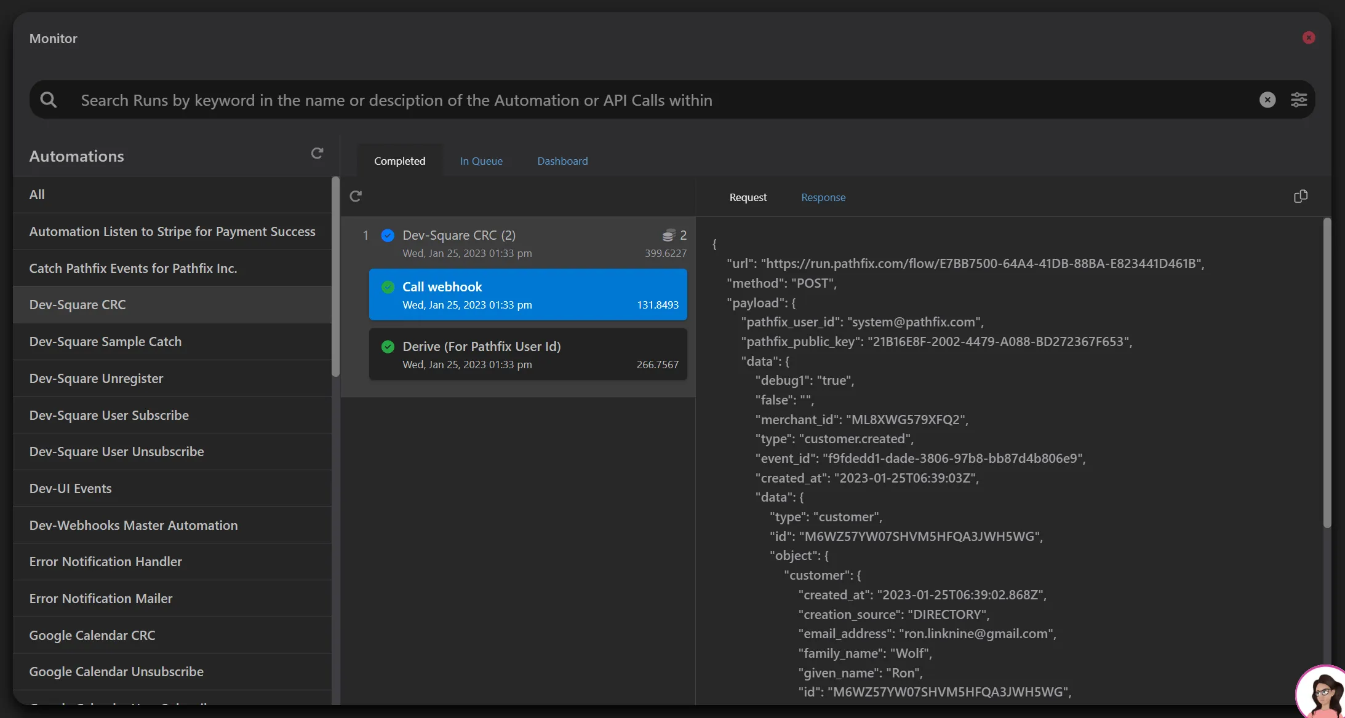The image size is (1345, 718).
Task: Open search filter settings sliders icon
Action: [x=1299, y=100]
